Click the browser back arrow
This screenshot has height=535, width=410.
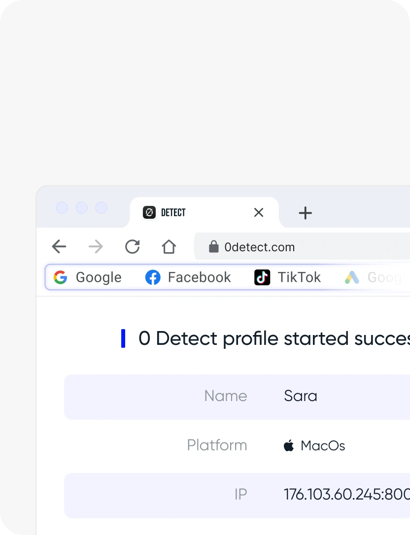59,246
